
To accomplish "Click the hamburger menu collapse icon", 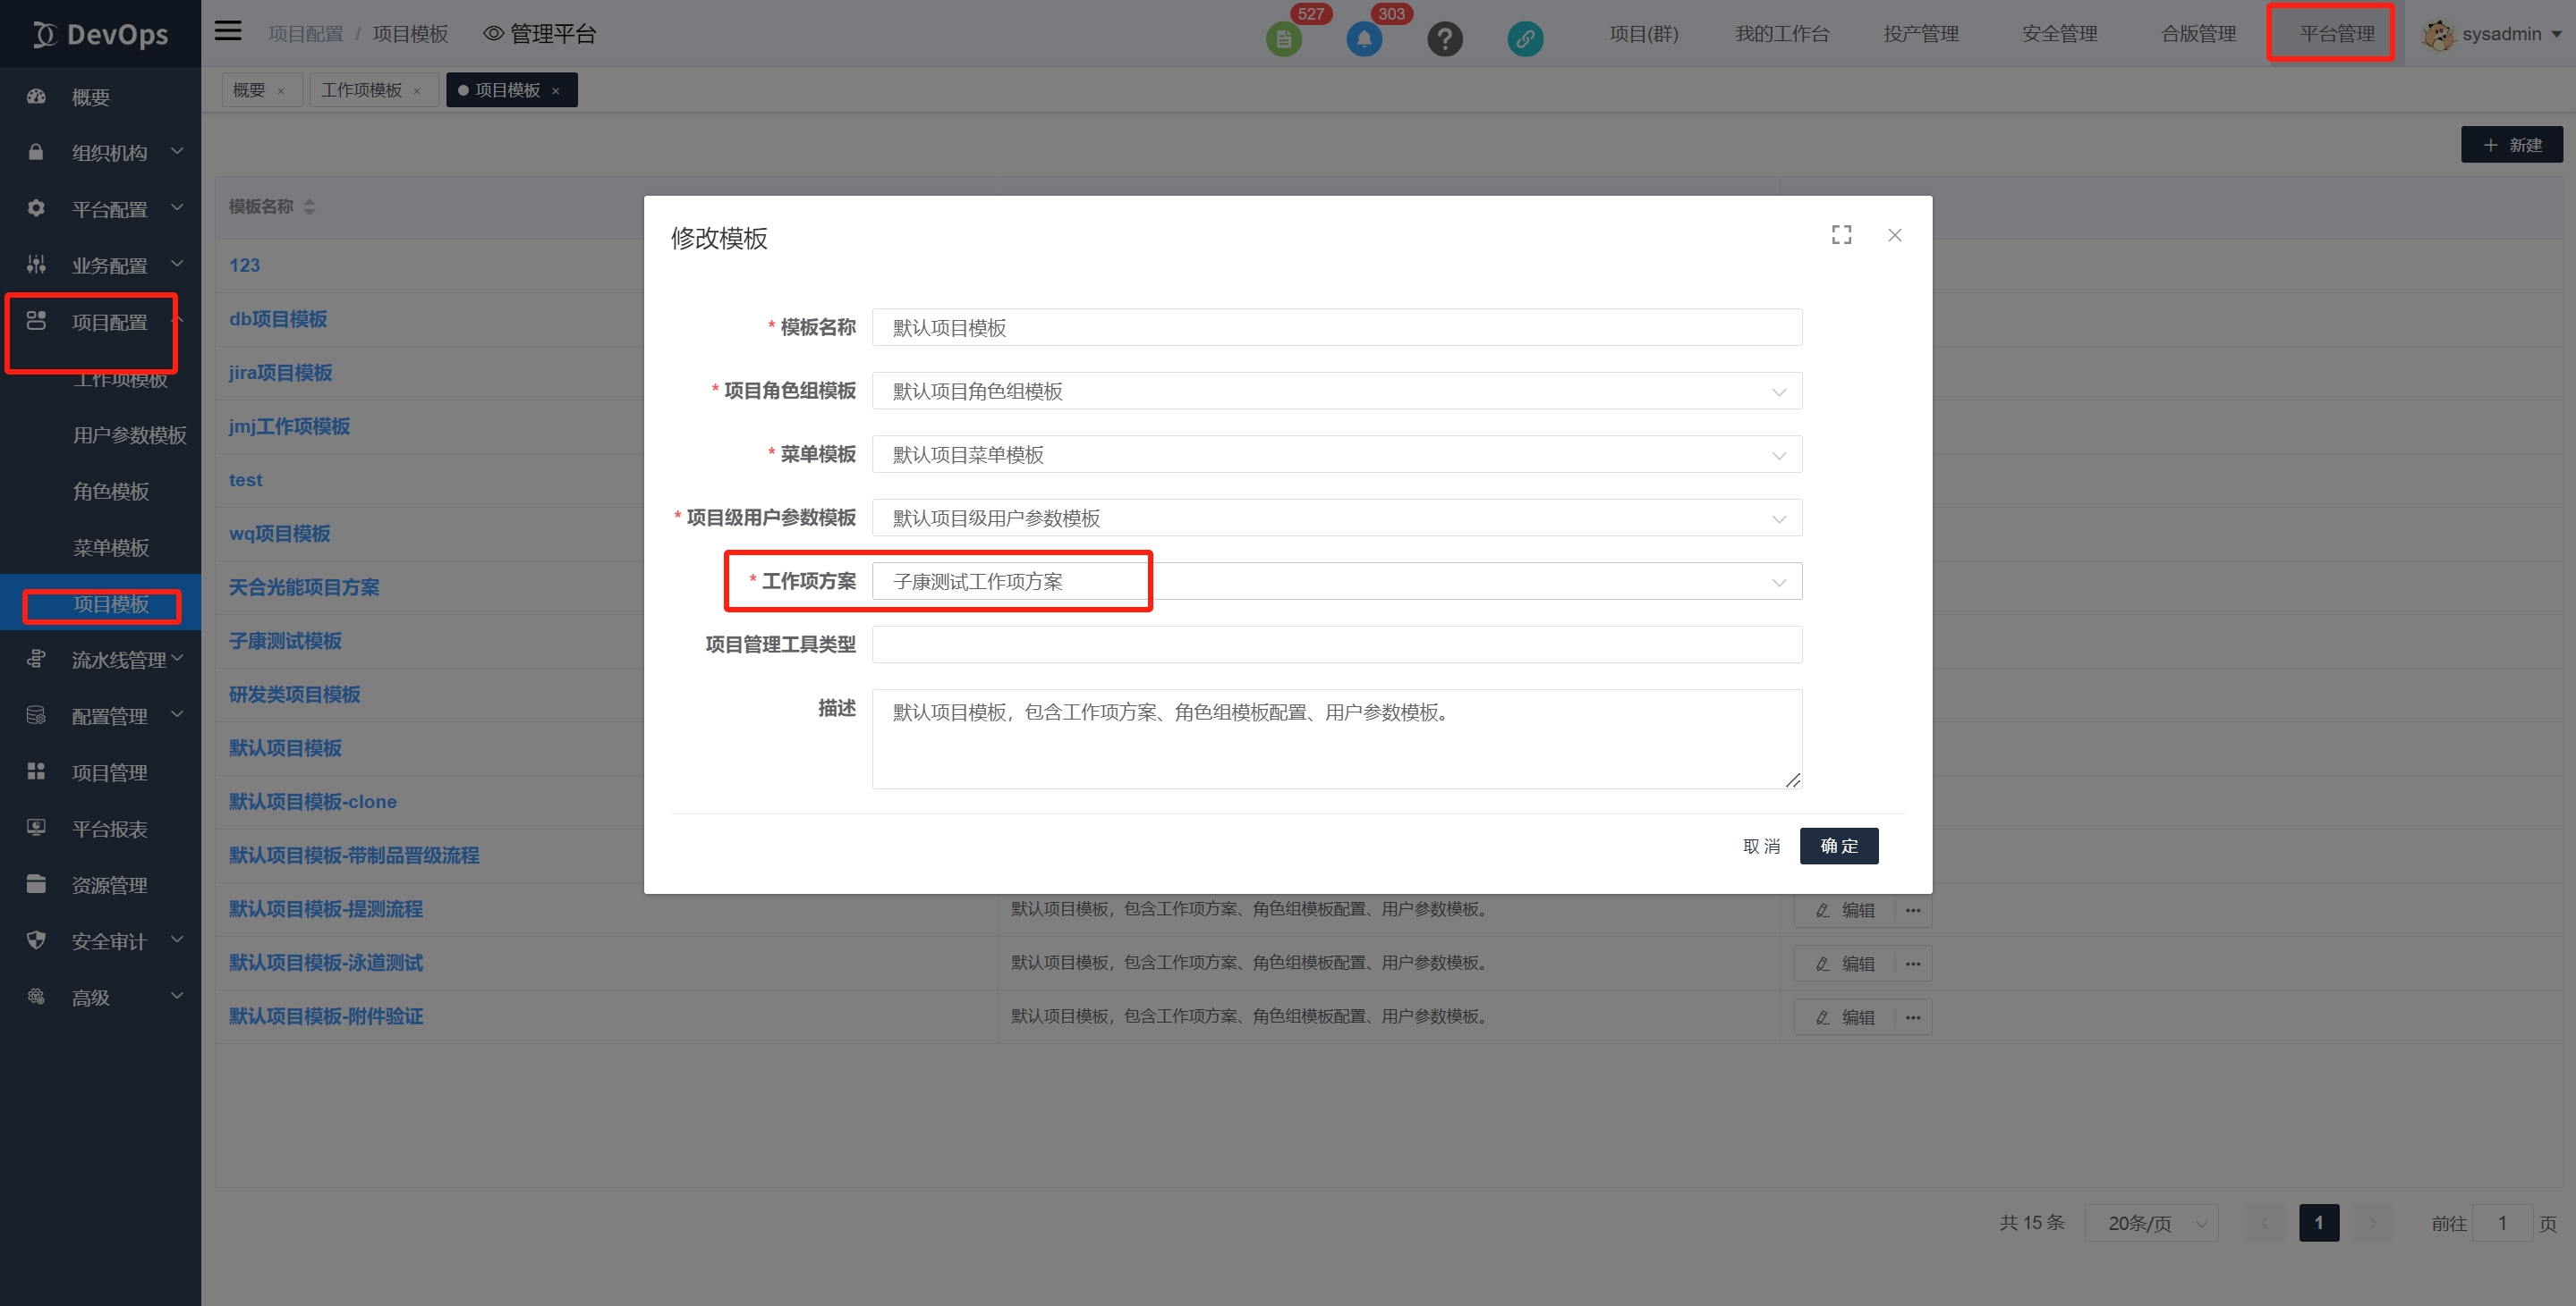I will point(228,31).
